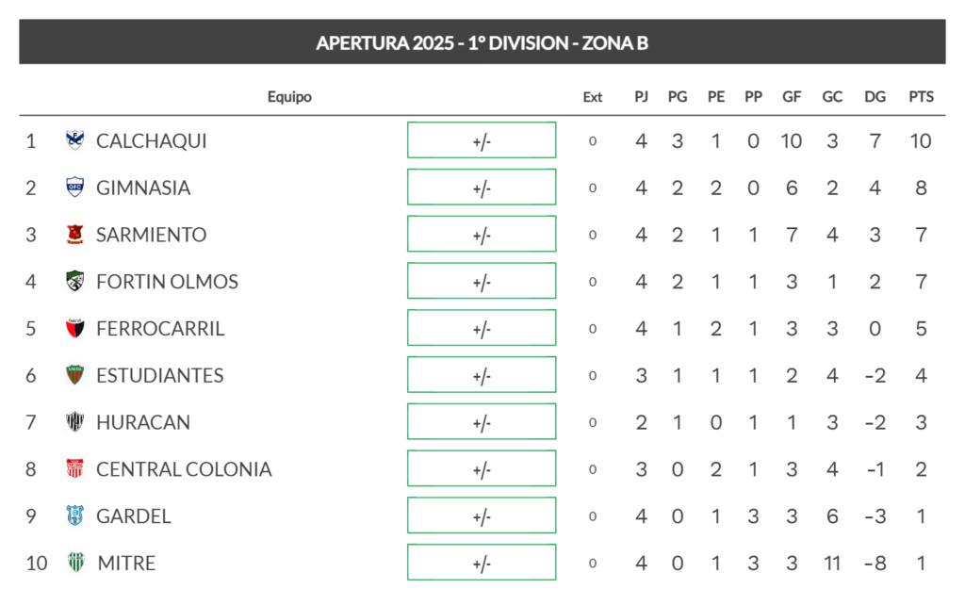This screenshot has height=605, width=965.
Task: Click the PTS column header
Action: (x=921, y=96)
